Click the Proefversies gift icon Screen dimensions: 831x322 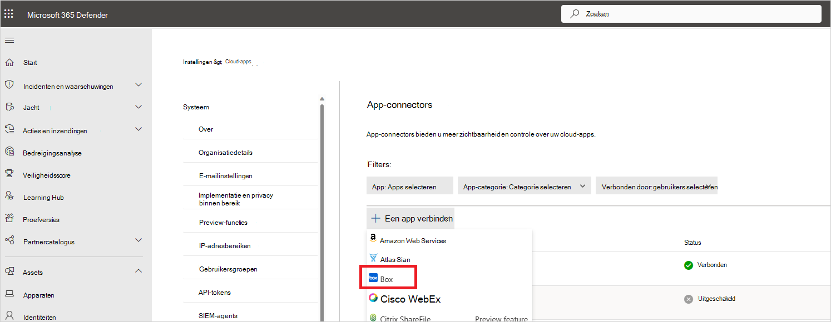coord(9,219)
